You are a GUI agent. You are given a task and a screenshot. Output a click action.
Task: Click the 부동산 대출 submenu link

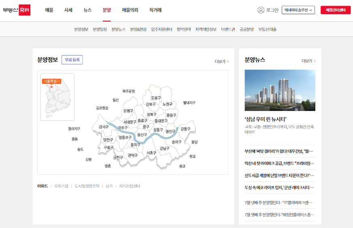[x=267, y=30]
